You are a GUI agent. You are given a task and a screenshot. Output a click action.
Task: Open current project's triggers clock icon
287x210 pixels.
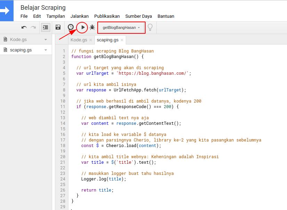[x=71, y=27]
